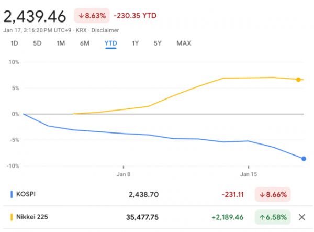Open the Disclaimer link
This screenshot has height=232, width=314.
coord(105,30)
